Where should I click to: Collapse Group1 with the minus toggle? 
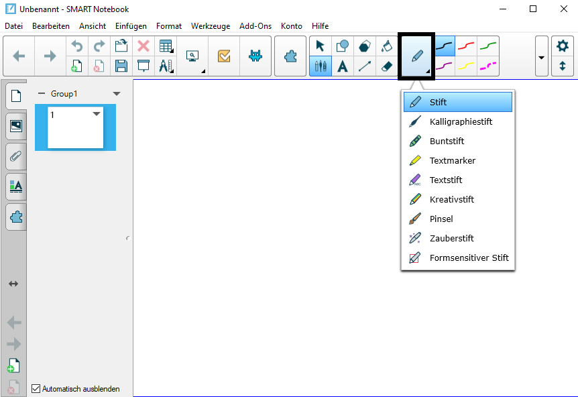pos(42,94)
